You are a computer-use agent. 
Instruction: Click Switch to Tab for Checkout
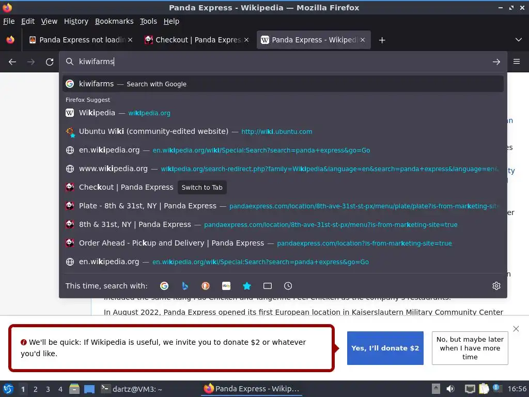(202, 187)
